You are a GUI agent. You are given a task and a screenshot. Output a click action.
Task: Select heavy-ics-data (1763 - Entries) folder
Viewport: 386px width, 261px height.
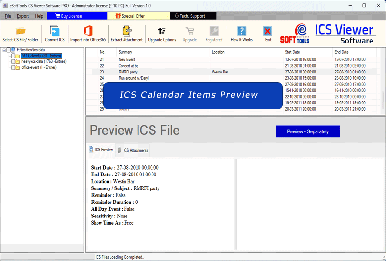click(44, 61)
